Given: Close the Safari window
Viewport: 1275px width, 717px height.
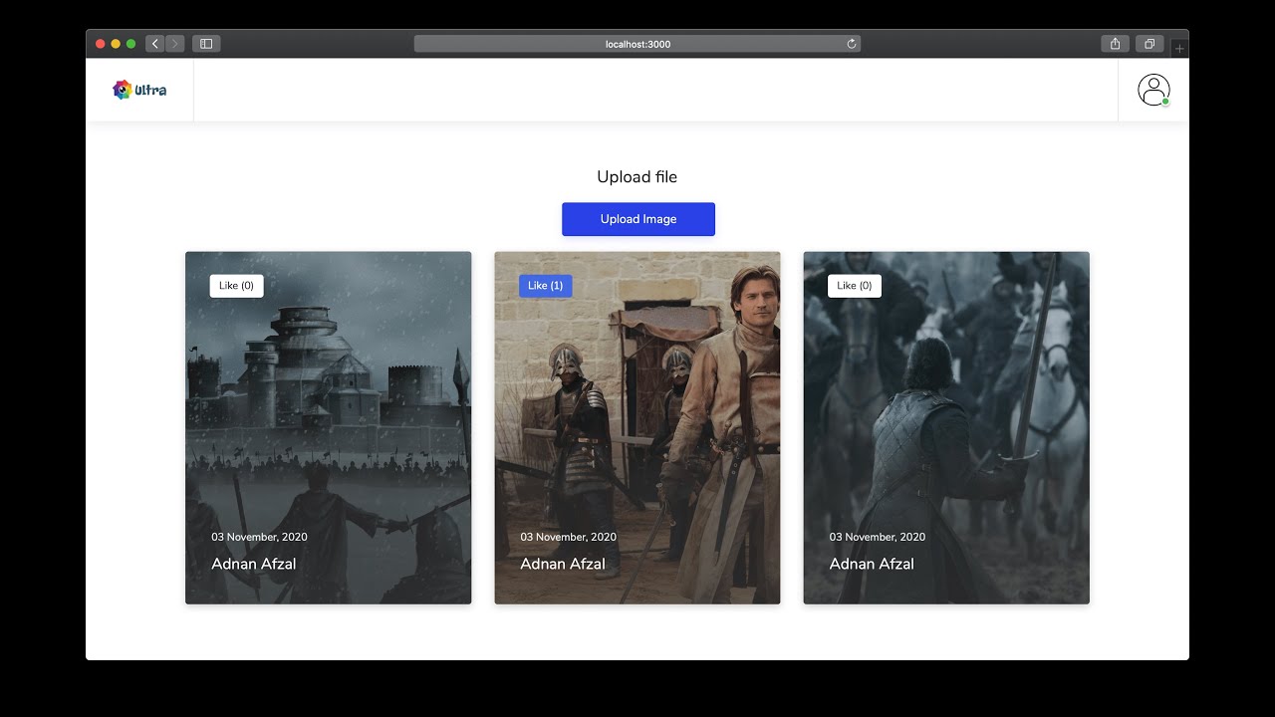Looking at the screenshot, I should click(101, 44).
